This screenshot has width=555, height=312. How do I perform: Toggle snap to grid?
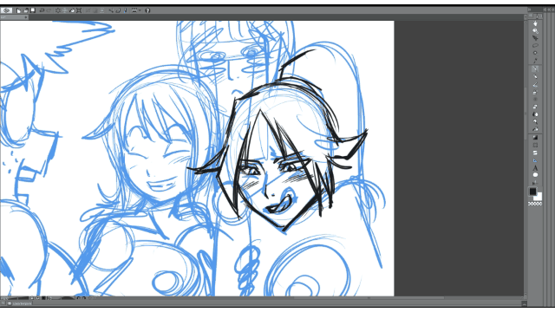[x=125, y=10]
